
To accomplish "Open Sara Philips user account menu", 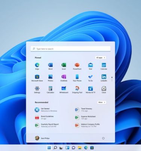I will [x=42, y=138].
